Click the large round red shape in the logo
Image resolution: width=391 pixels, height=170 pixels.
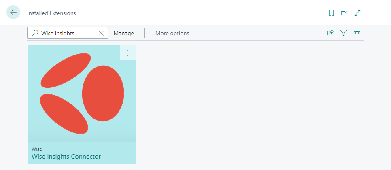pyautogui.click(x=103, y=93)
